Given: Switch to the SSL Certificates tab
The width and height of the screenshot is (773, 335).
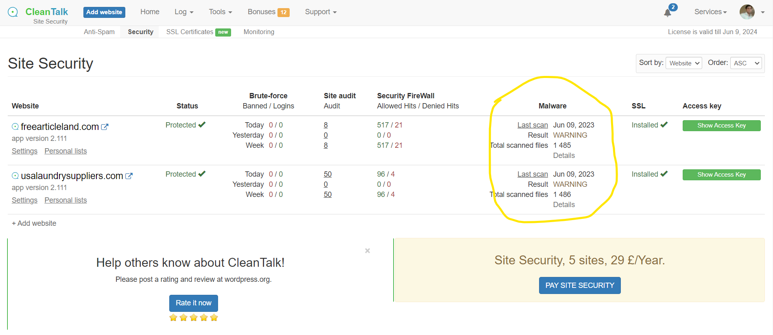Looking at the screenshot, I should coord(190,32).
